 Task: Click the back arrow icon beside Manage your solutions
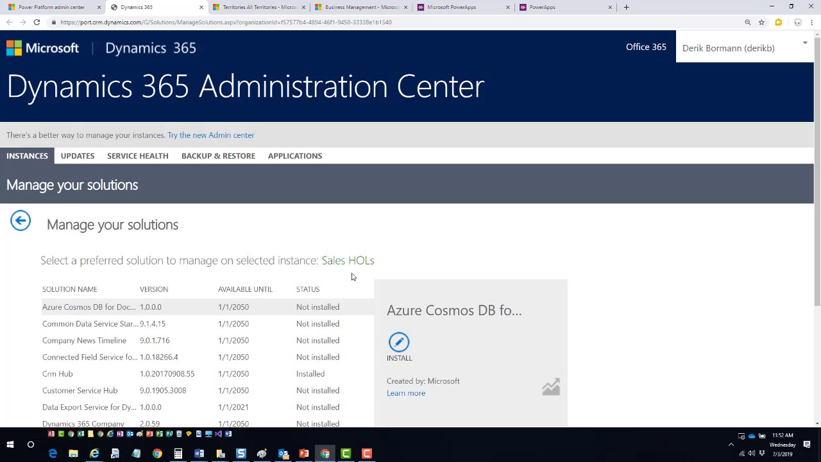(x=21, y=221)
